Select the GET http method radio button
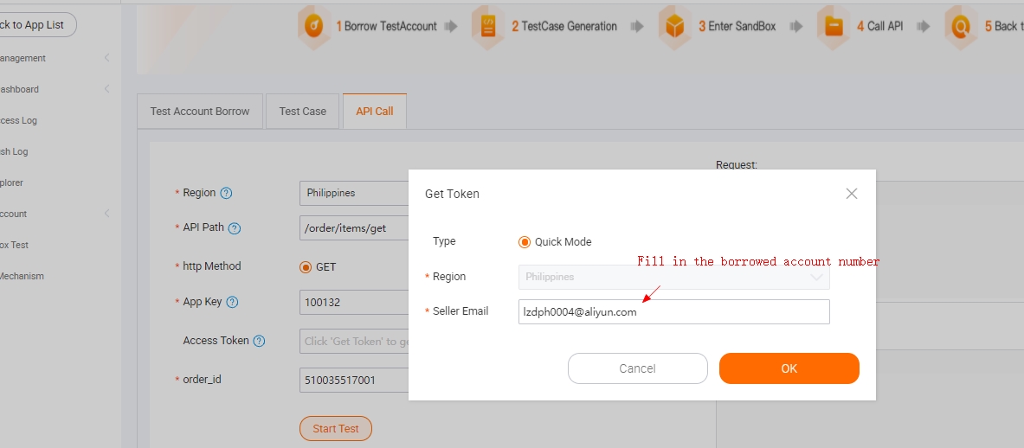This screenshot has width=1024, height=448. coord(306,267)
